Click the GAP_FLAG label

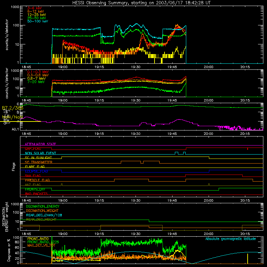(33, 149)
